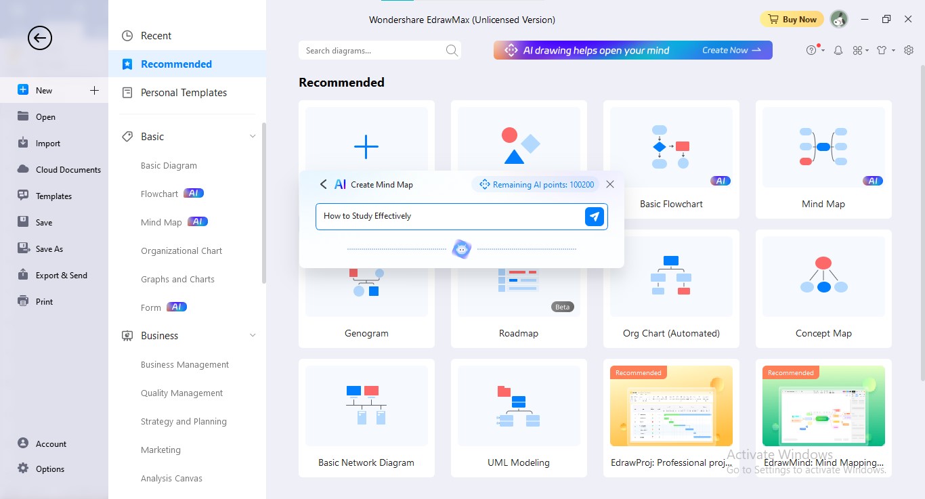Open the help question mark dropdown
Image resolution: width=925 pixels, height=499 pixels.
pyautogui.click(x=815, y=50)
